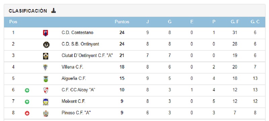
Task: Click green up arrow beside position 6
Action: click(27, 90)
